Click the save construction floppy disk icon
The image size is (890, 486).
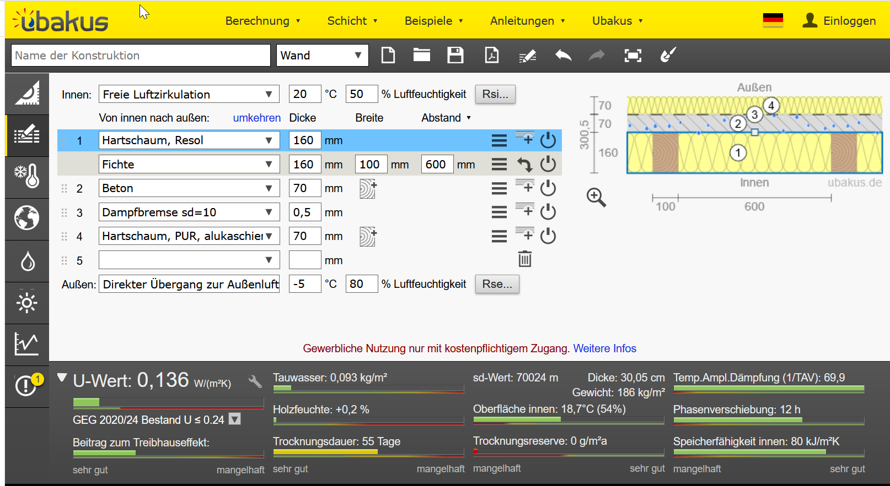tap(455, 55)
